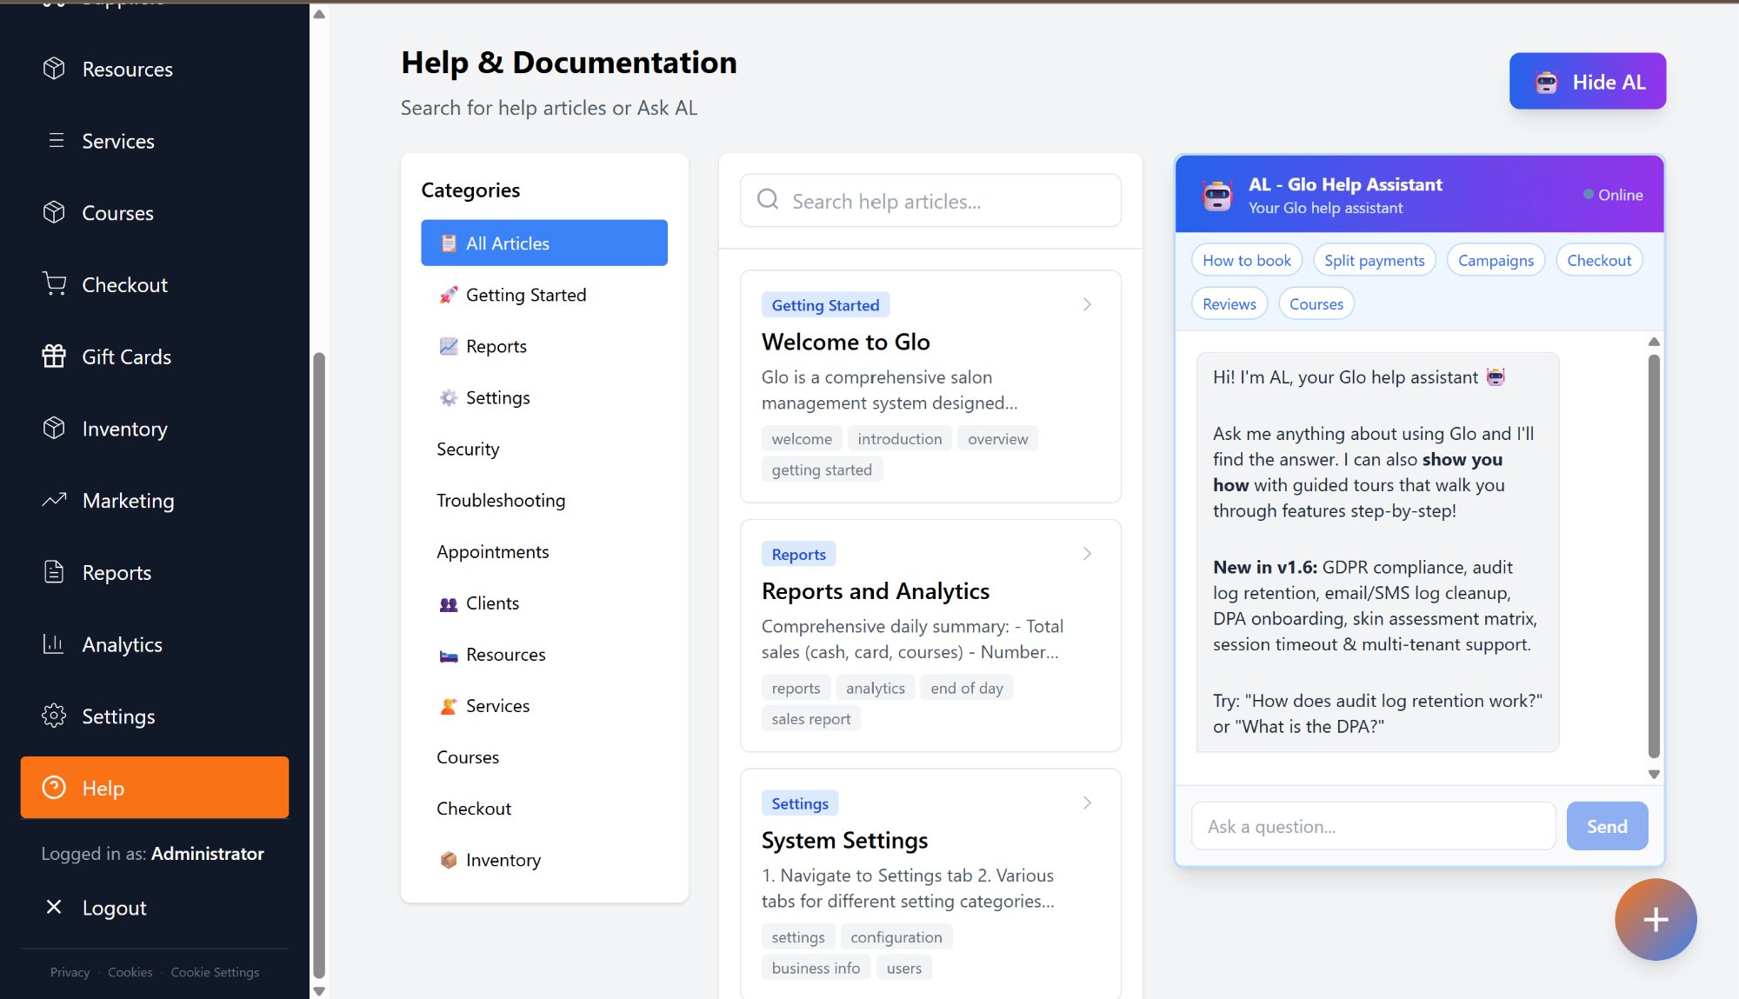Viewport: 1739px width, 999px height.
Task: Select the Troubleshooting category
Action: click(x=501, y=500)
